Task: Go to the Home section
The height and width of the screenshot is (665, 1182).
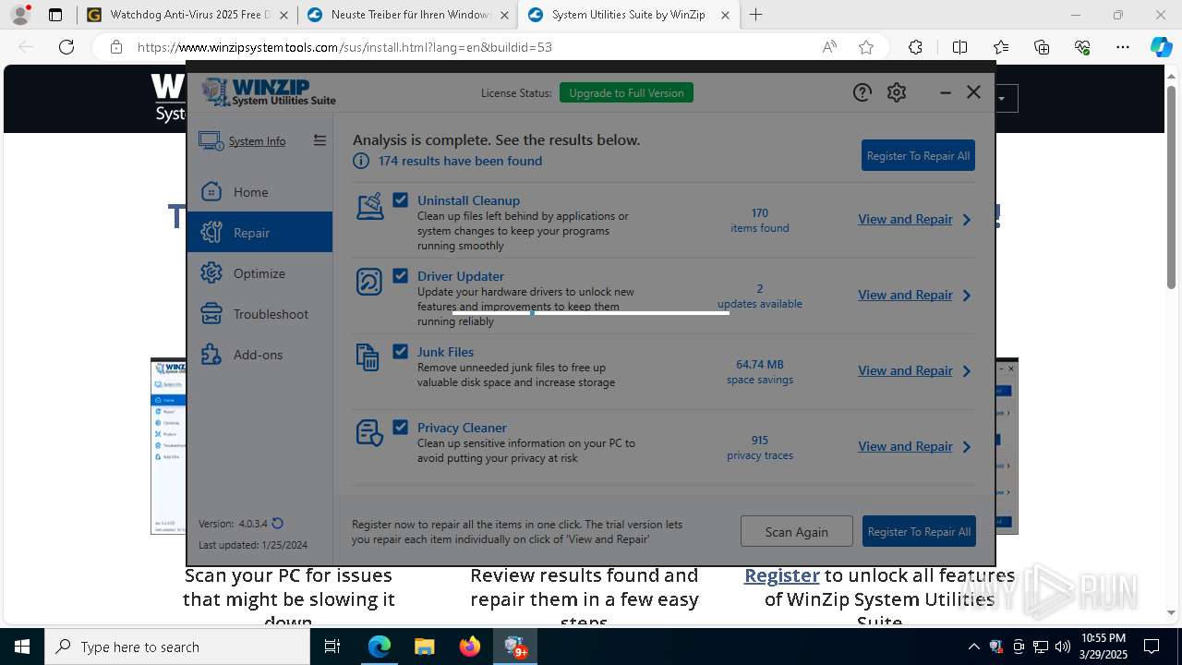Action: [259, 191]
